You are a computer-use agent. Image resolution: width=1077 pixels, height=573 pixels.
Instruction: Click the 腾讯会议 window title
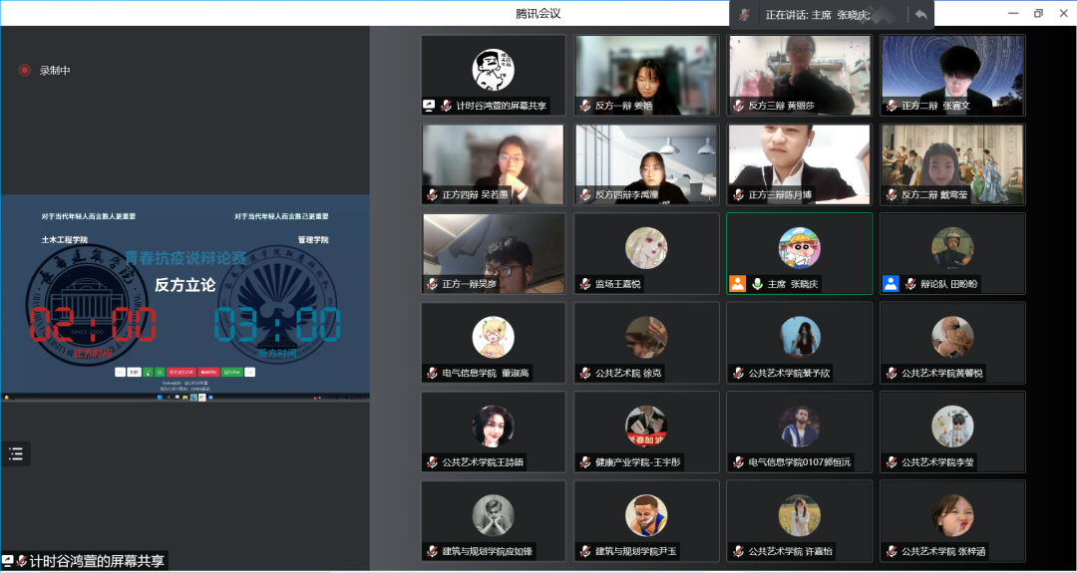[538, 14]
